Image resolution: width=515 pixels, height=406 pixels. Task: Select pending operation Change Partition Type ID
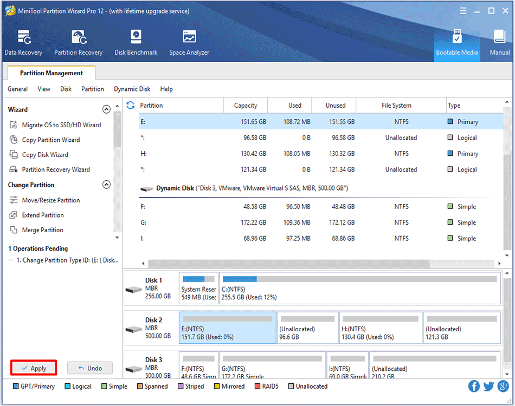pyautogui.click(x=67, y=260)
